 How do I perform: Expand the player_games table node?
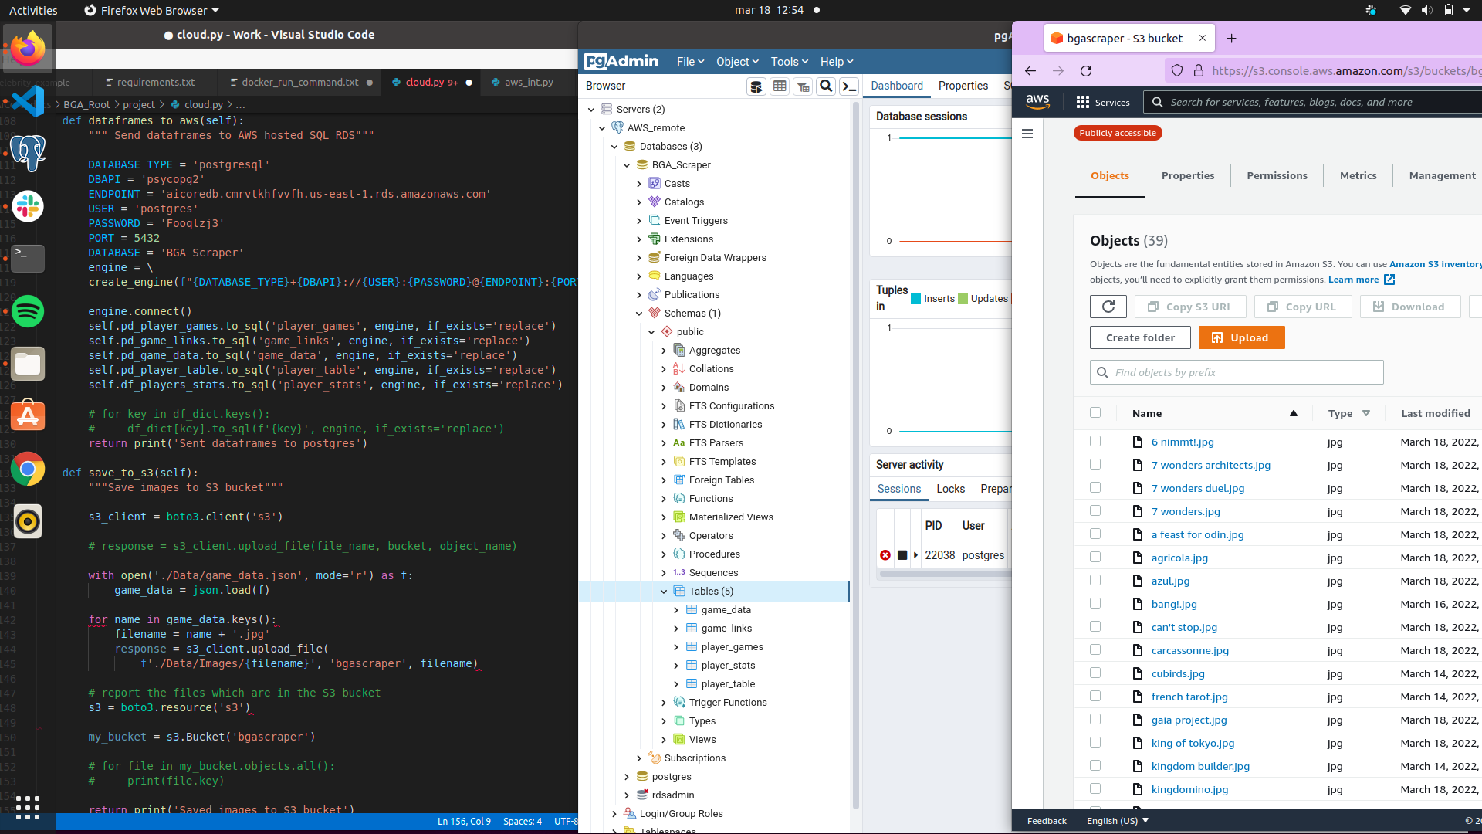coord(676,647)
